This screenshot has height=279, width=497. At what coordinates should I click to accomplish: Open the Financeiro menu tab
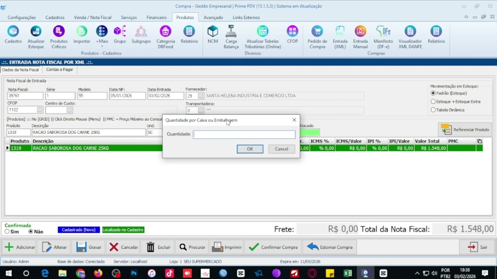(156, 17)
